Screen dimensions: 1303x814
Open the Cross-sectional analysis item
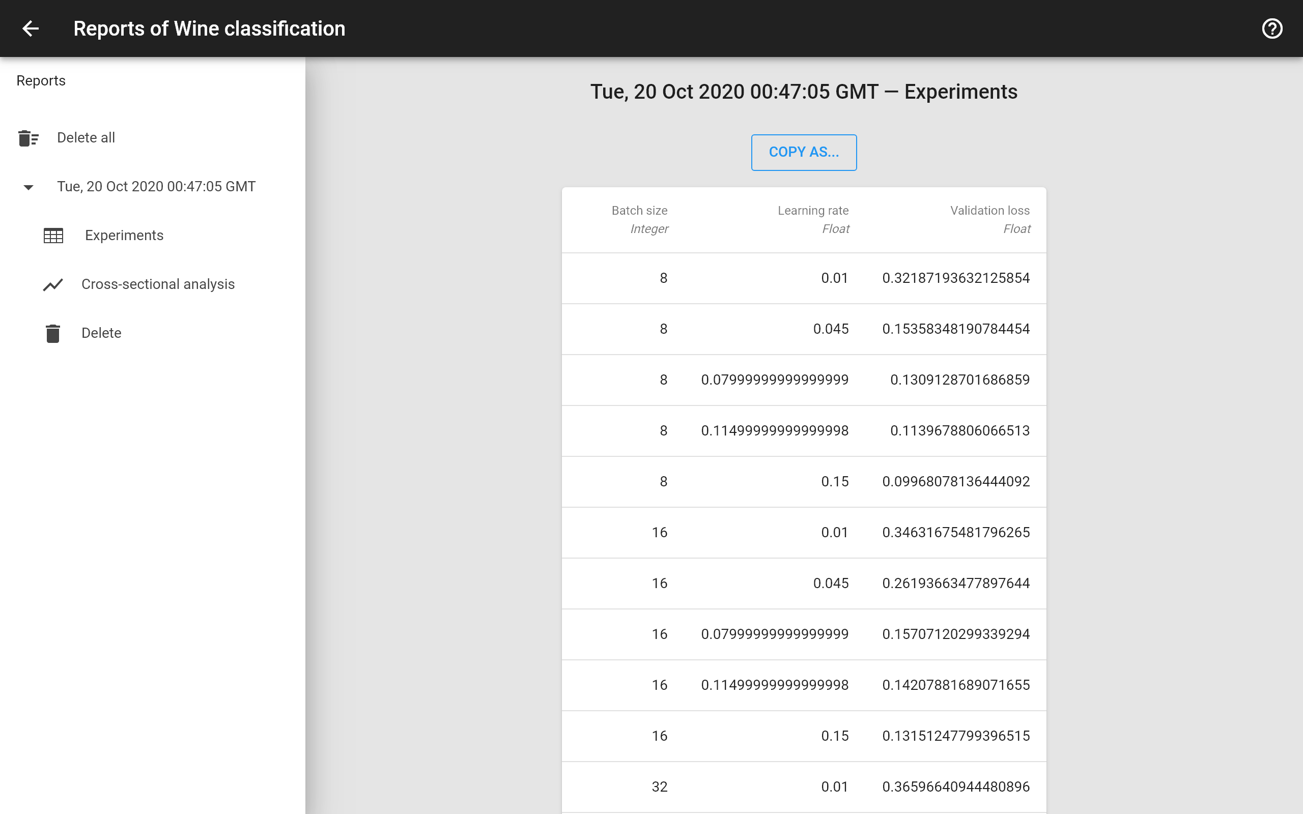[x=152, y=284]
